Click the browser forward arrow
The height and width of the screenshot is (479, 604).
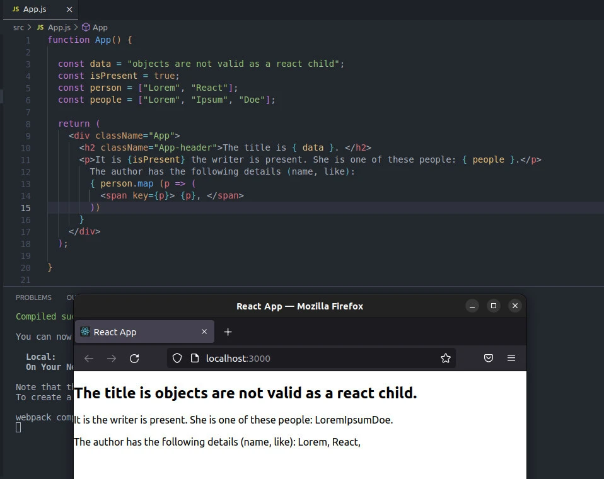112,359
